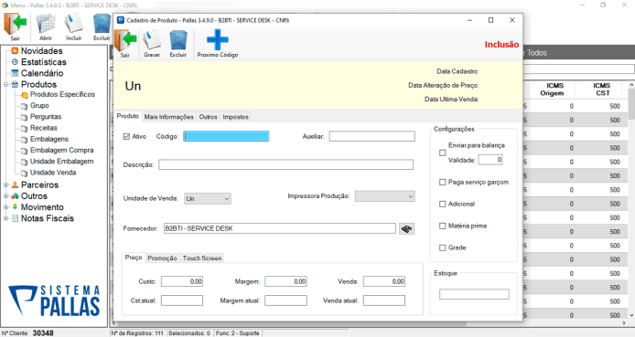Viewport: 635px width, 337px height.
Task: Select Embalagens in the Produtos tree
Action: tap(49, 139)
